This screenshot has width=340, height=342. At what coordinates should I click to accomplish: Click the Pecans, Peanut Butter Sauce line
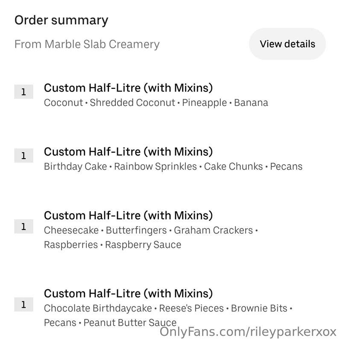(110, 323)
